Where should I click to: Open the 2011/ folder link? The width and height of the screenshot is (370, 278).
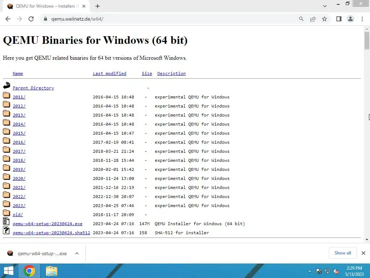(x=19, y=97)
